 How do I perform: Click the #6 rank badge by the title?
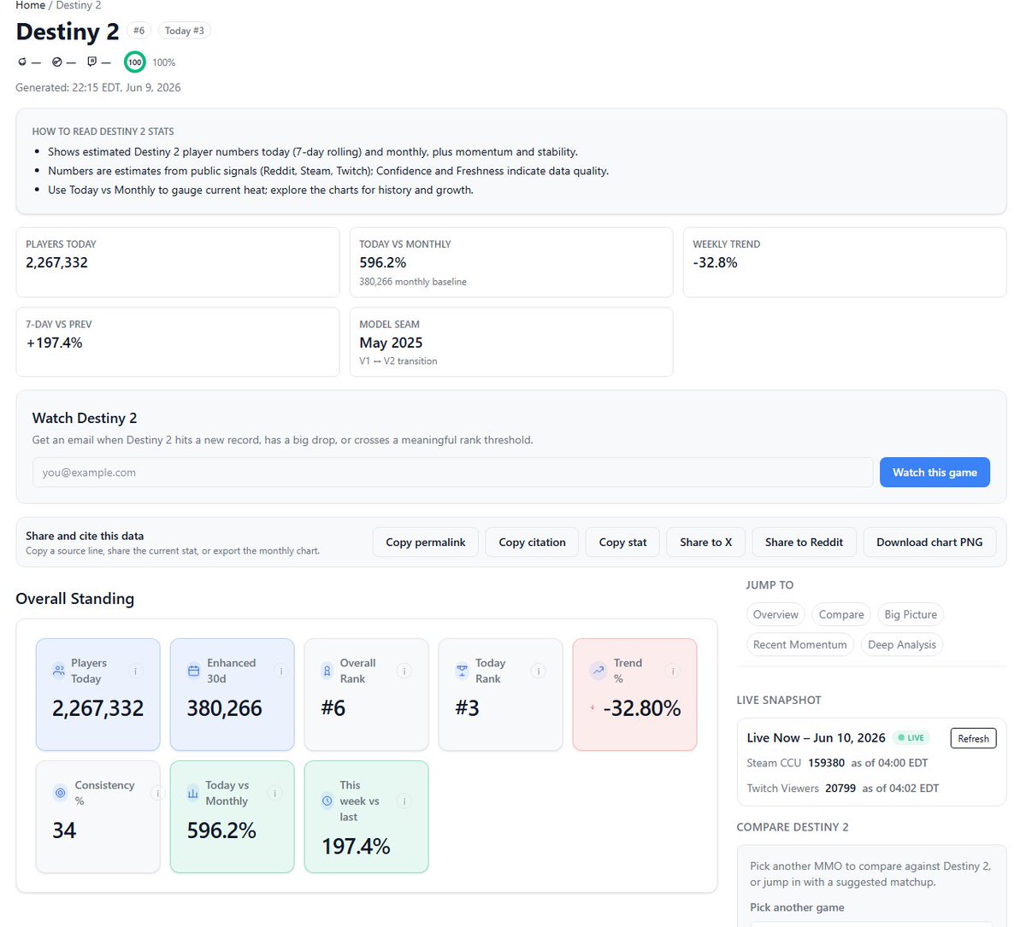(139, 31)
